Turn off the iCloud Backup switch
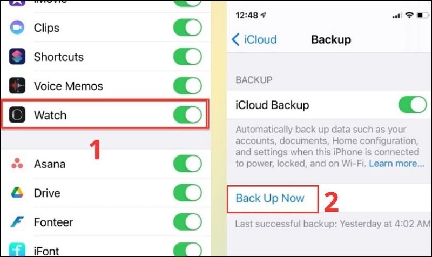The height and width of the screenshot is (257, 432). click(x=412, y=104)
